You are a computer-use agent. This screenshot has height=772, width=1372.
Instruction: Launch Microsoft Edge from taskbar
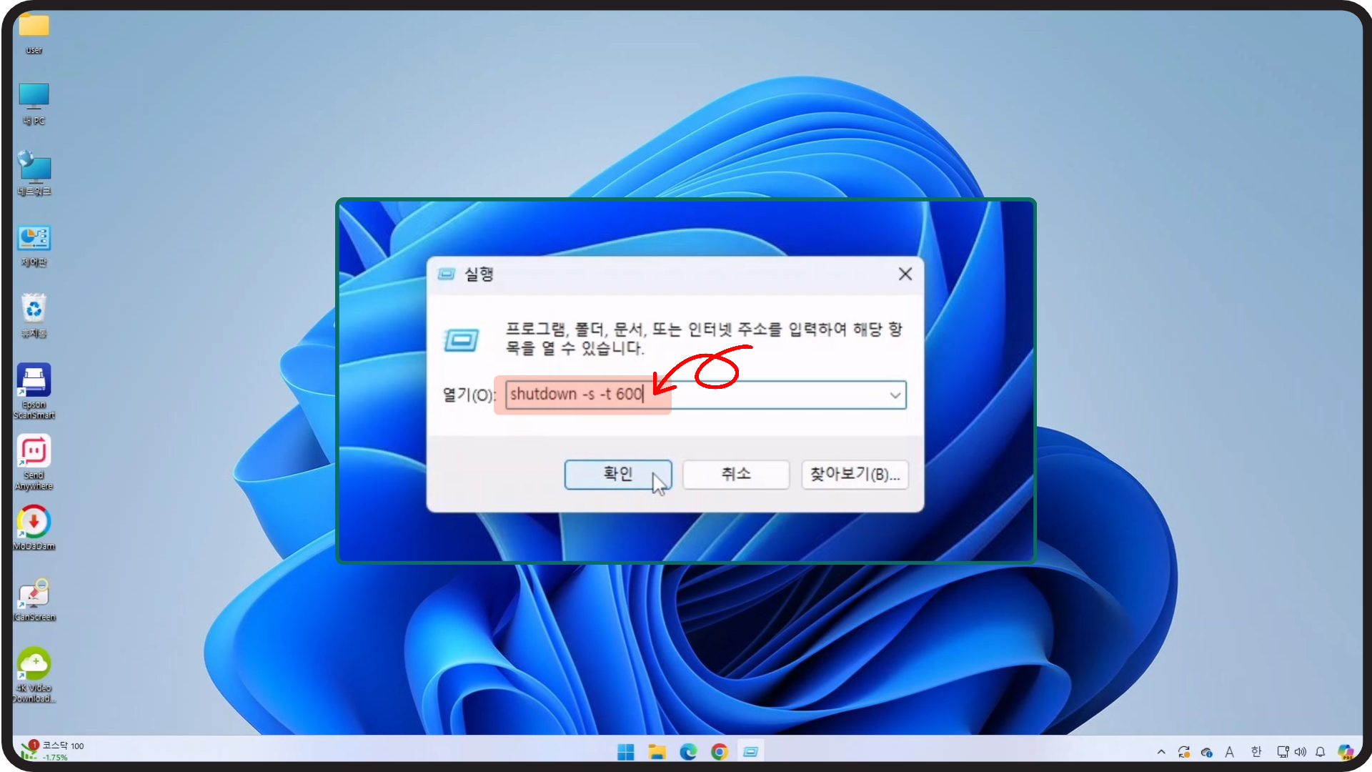tap(688, 752)
